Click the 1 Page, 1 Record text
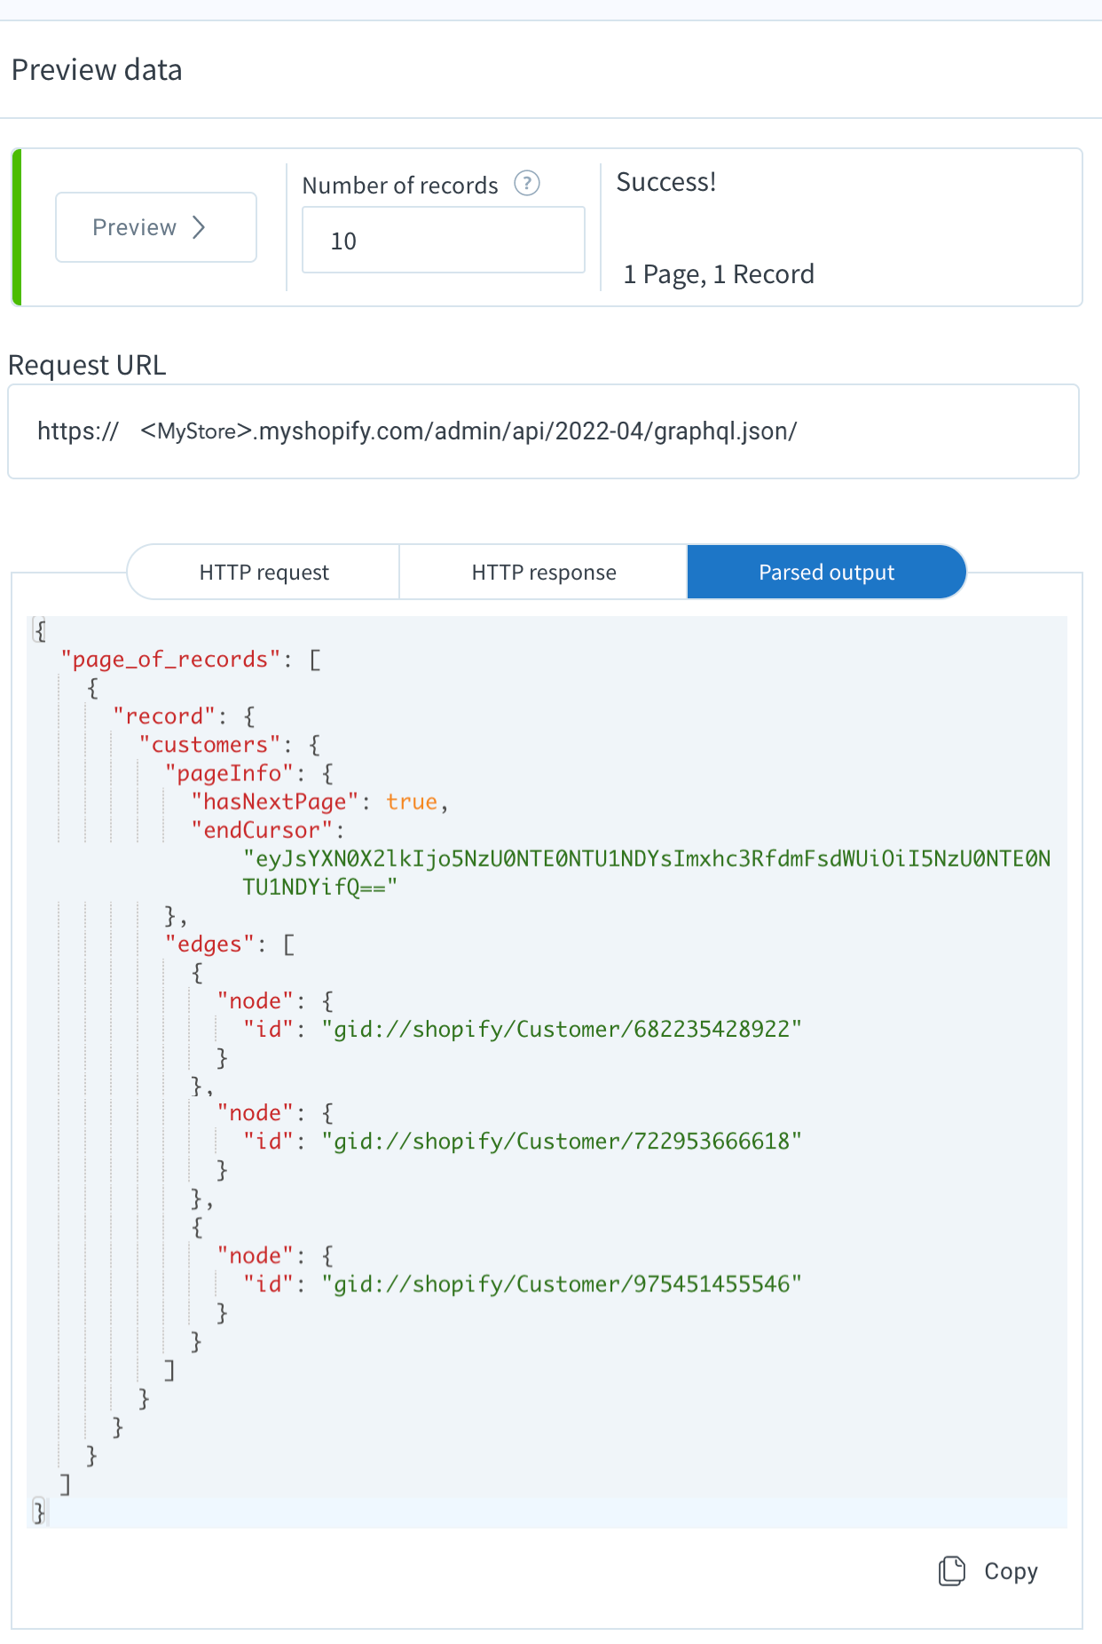This screenshot has height=1644, width=1102. tap(719, 274)
